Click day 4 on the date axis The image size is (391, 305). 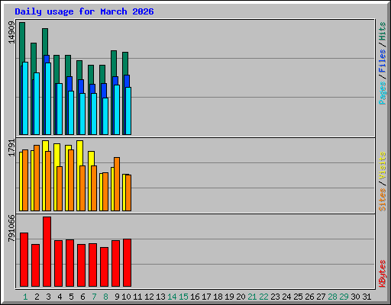[60, 297]
